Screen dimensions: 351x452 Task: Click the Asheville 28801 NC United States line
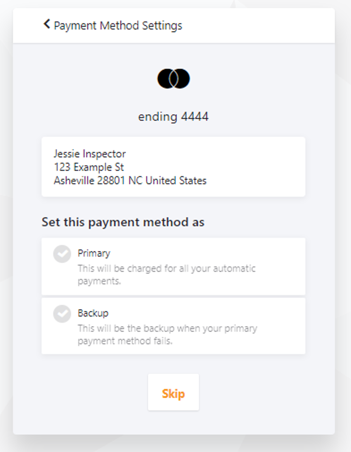tap(130, 181)
